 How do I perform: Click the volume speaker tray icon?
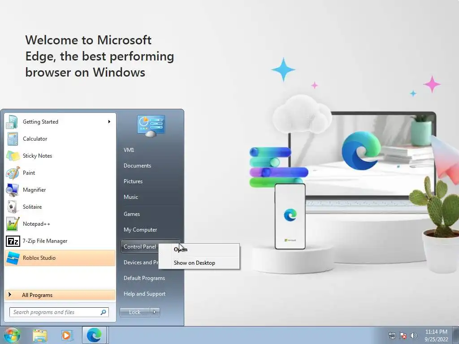pos(414,335)
